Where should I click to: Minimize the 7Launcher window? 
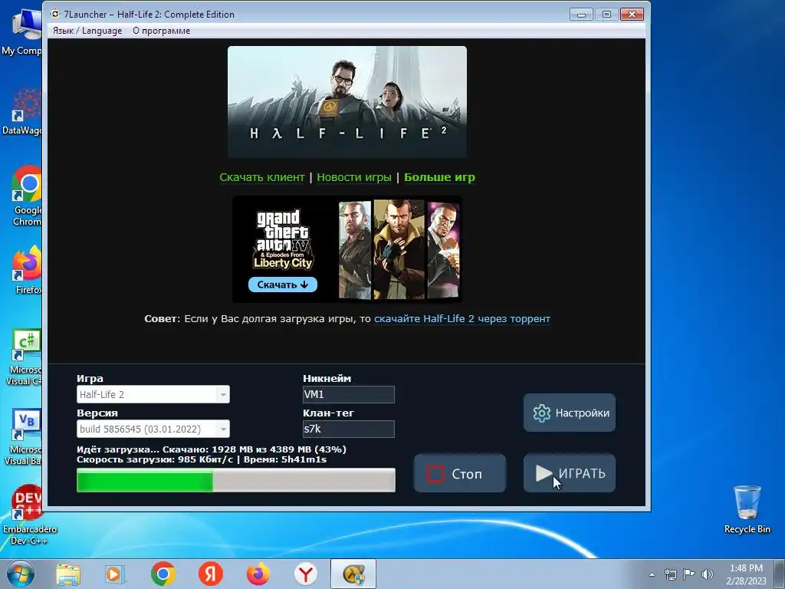581,15
